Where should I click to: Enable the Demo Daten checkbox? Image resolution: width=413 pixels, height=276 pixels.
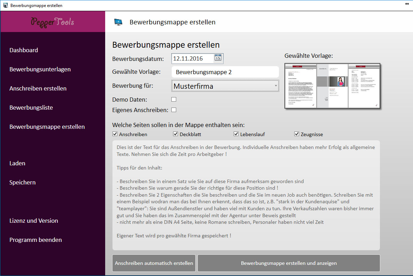(x=174, y=99)
